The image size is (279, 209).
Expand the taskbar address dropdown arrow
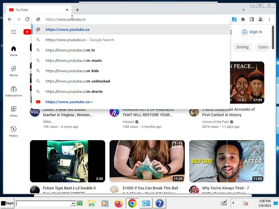tap(72, 203)
